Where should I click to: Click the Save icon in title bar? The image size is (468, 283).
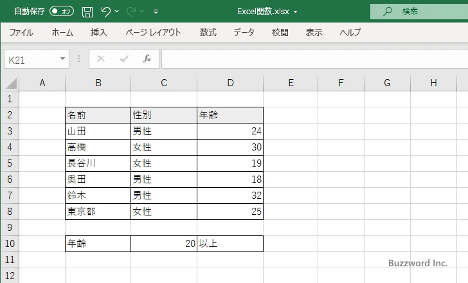coord(87,12)
